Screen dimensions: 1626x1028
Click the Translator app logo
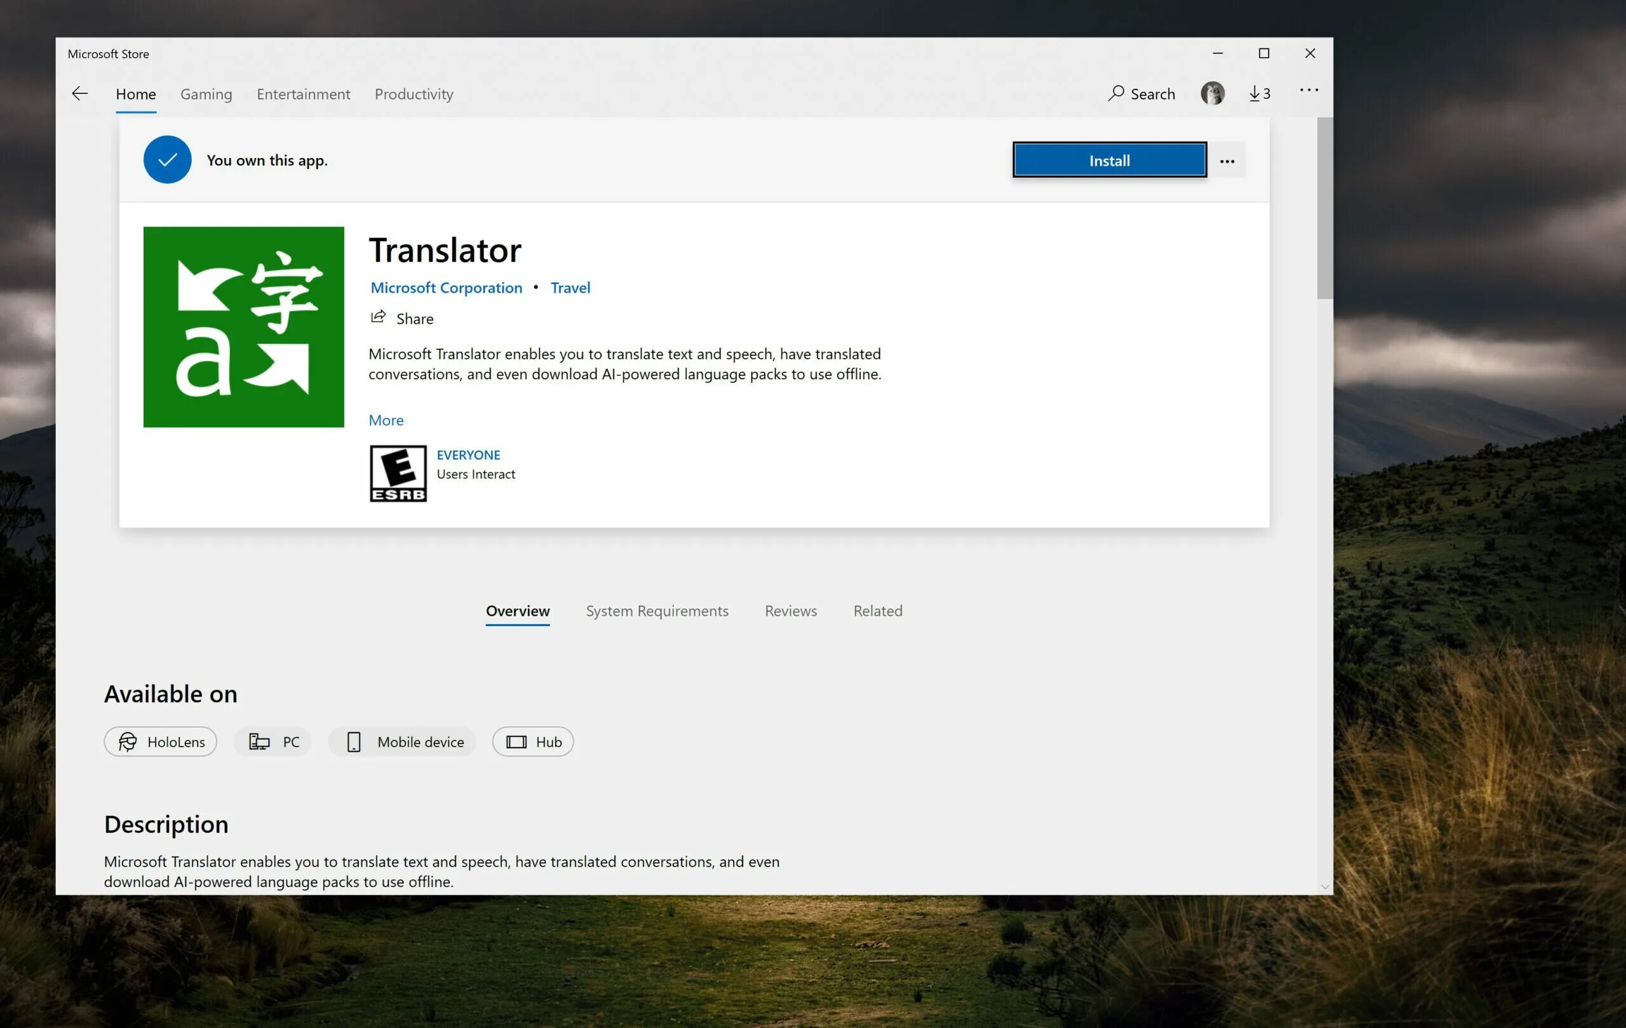(x=243, y=327)
